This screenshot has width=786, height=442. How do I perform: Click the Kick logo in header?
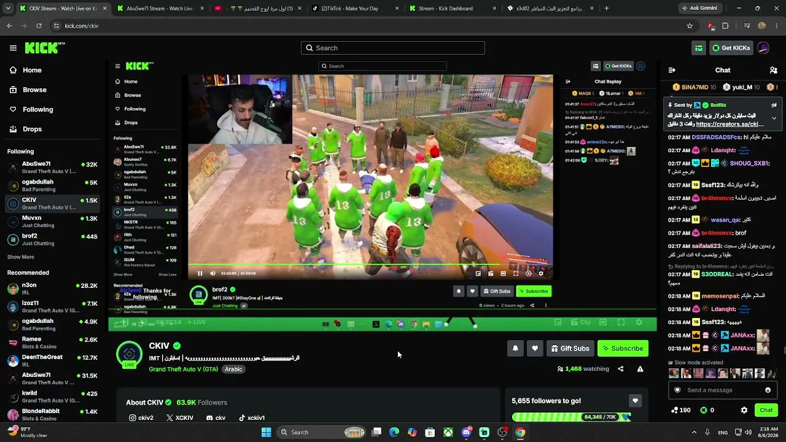click(45, 48)
